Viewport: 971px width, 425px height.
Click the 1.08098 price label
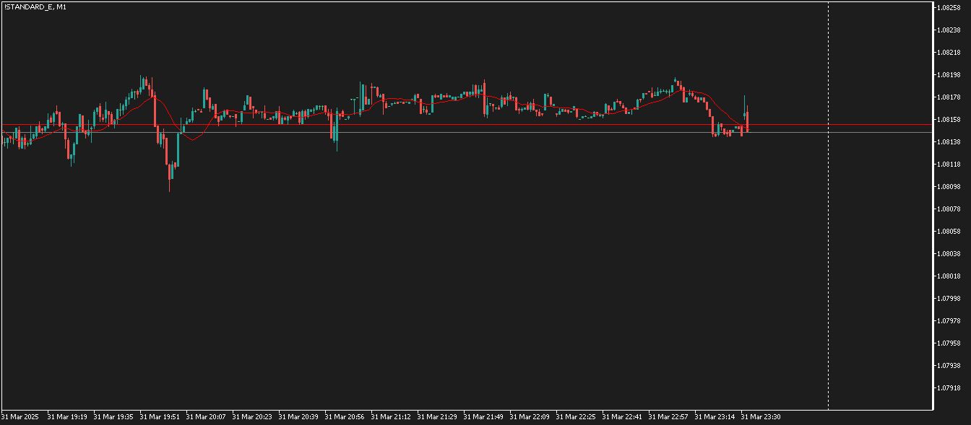[948, 187]
